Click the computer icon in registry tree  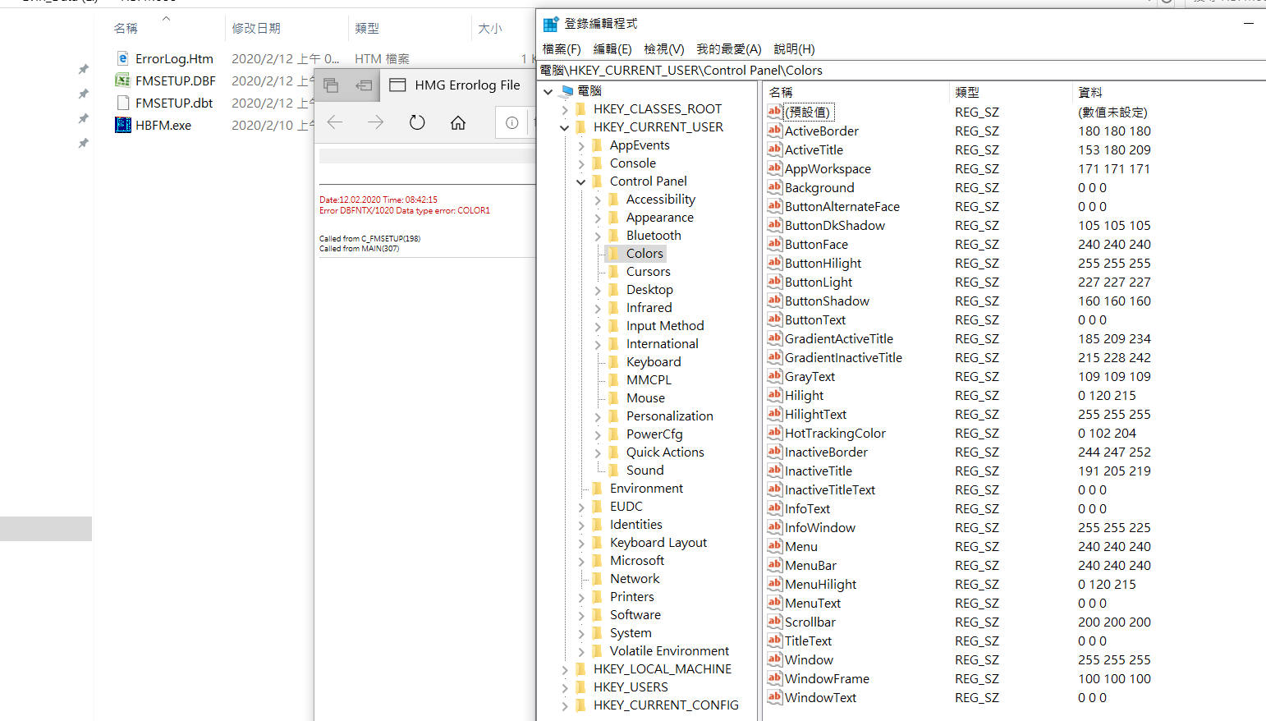[x=566, y=91]
